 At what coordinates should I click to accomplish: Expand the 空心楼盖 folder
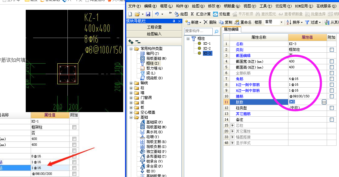pyautogui.click(x=131, y=112)
